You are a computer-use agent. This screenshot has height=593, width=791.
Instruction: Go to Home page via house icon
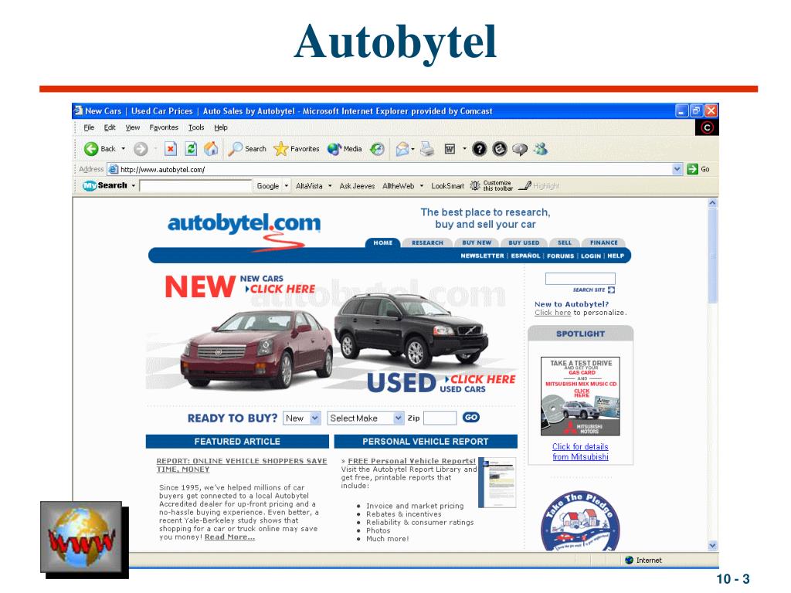(x=211, y=149)
